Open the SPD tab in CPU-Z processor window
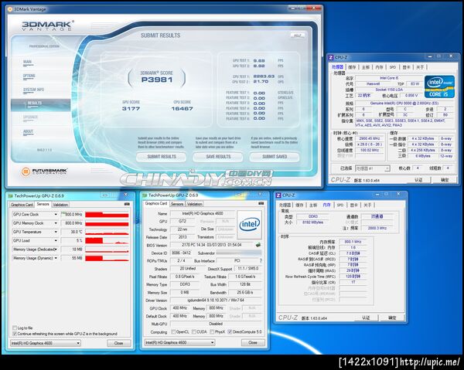This screenshot has height=370, width=464. (393, 67)
